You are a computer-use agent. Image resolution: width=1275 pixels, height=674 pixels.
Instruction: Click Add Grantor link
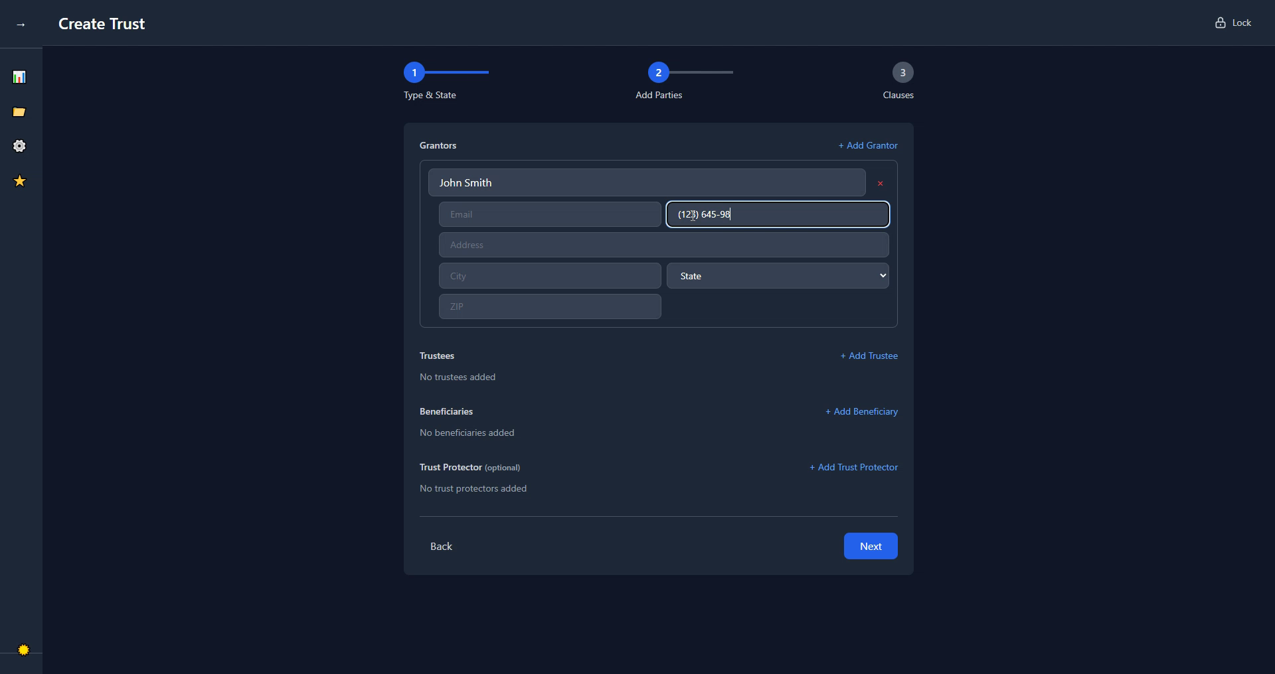tap(867, 145)
